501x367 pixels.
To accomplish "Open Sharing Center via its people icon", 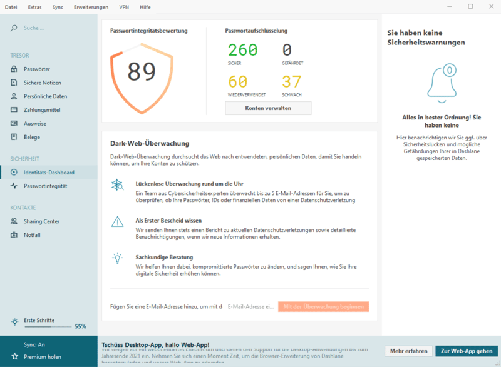I will click(x=14, y=221).
